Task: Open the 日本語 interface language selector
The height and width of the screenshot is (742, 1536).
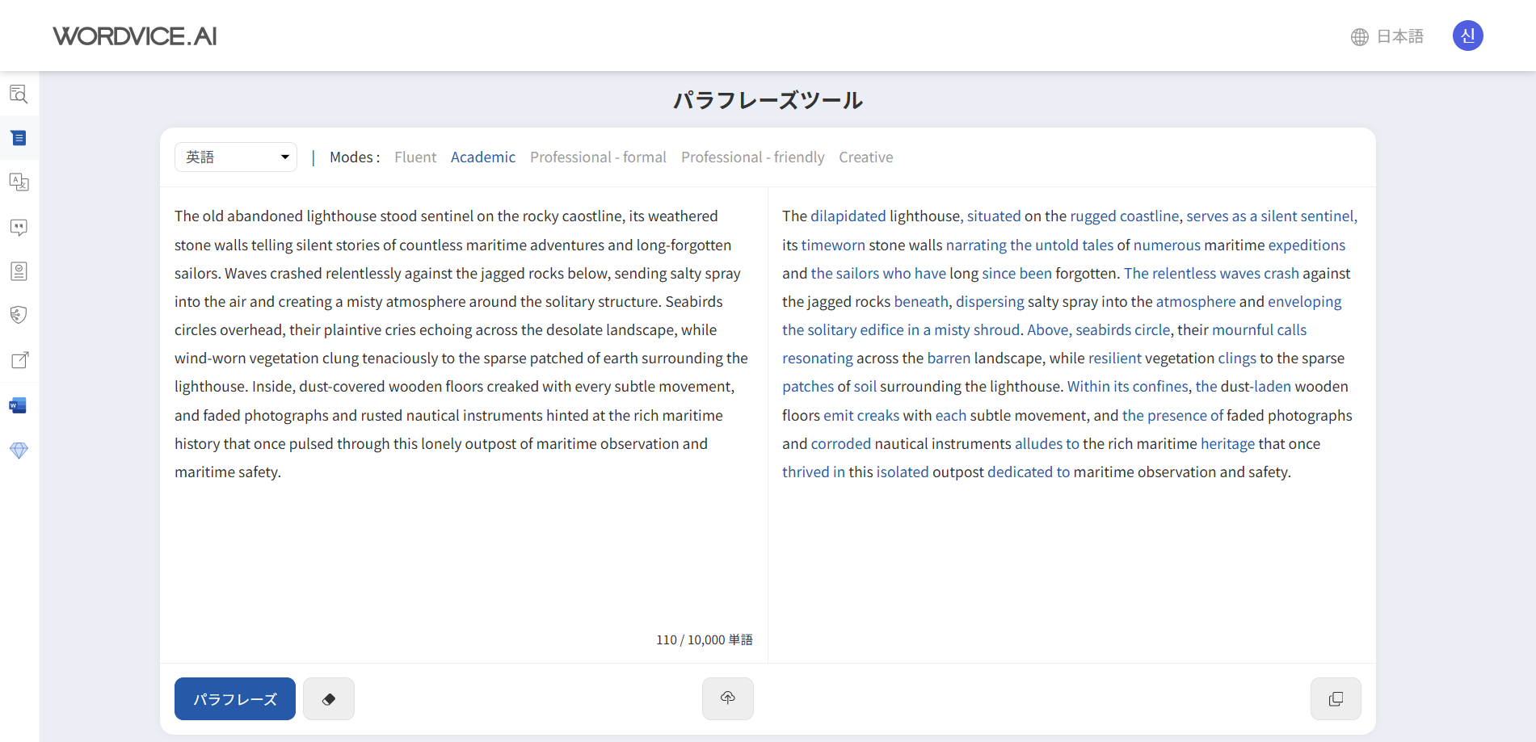Action: click(1400, 36)
